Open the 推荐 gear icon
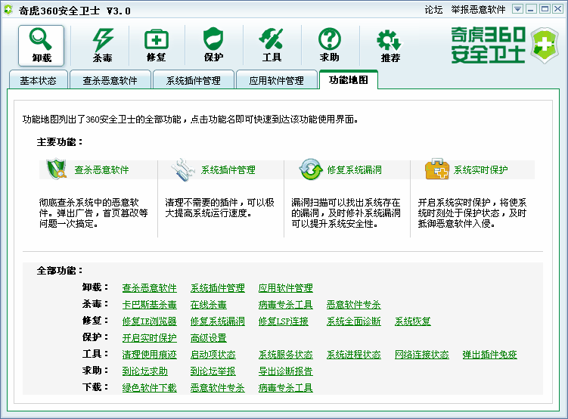 390,45
